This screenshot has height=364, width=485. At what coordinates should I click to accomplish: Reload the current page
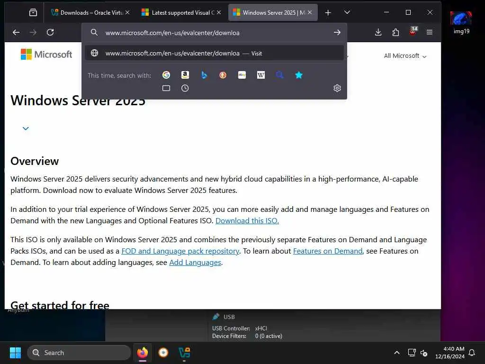pyautogui.click(x=50, y=32)
